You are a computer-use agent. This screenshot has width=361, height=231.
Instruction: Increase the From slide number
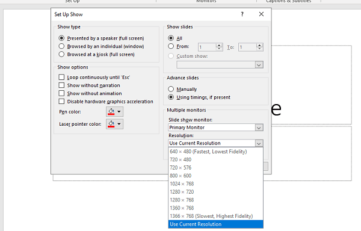coord(219,45)
